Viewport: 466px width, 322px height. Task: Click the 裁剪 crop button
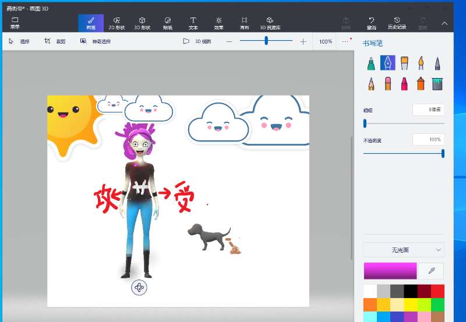point(55,41)
